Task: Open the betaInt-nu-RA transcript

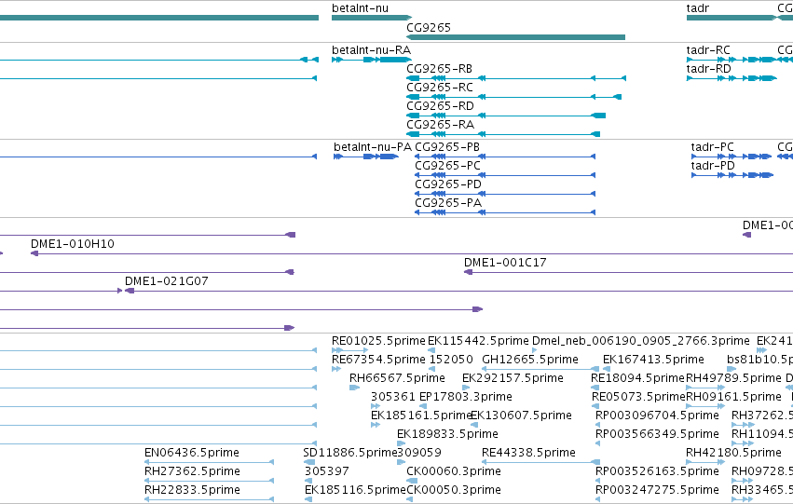Action: 372,60
